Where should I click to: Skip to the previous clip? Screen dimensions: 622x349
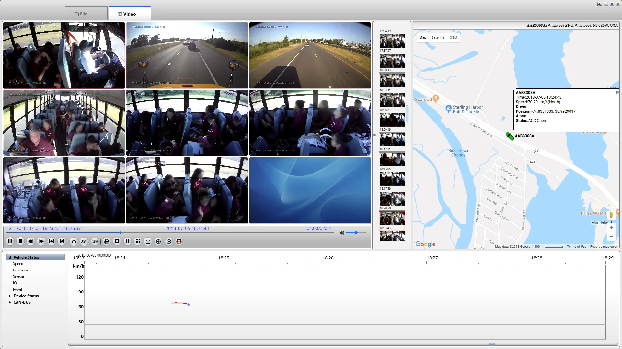pyautogui.click(x=52, y=241)
